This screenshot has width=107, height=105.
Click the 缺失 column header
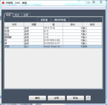pyautogui.click(x=73, y=24)
